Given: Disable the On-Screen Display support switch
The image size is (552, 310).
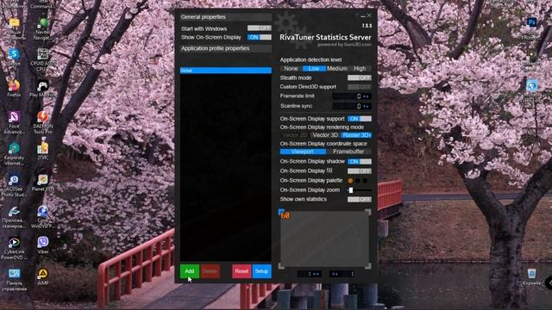Looking at the screenshot, I should tap(359, 119).
